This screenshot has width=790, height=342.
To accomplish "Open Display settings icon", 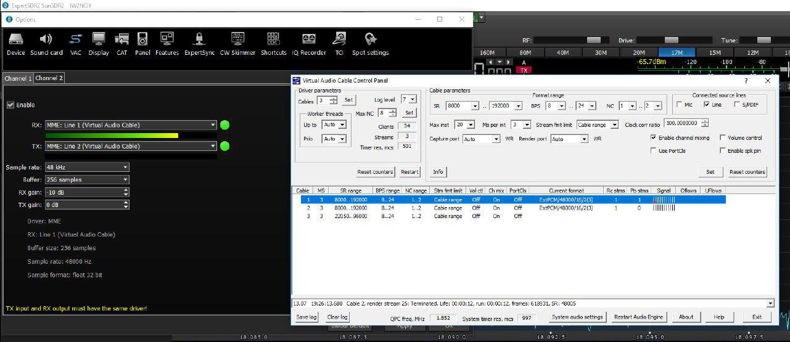I will point(99,39).
